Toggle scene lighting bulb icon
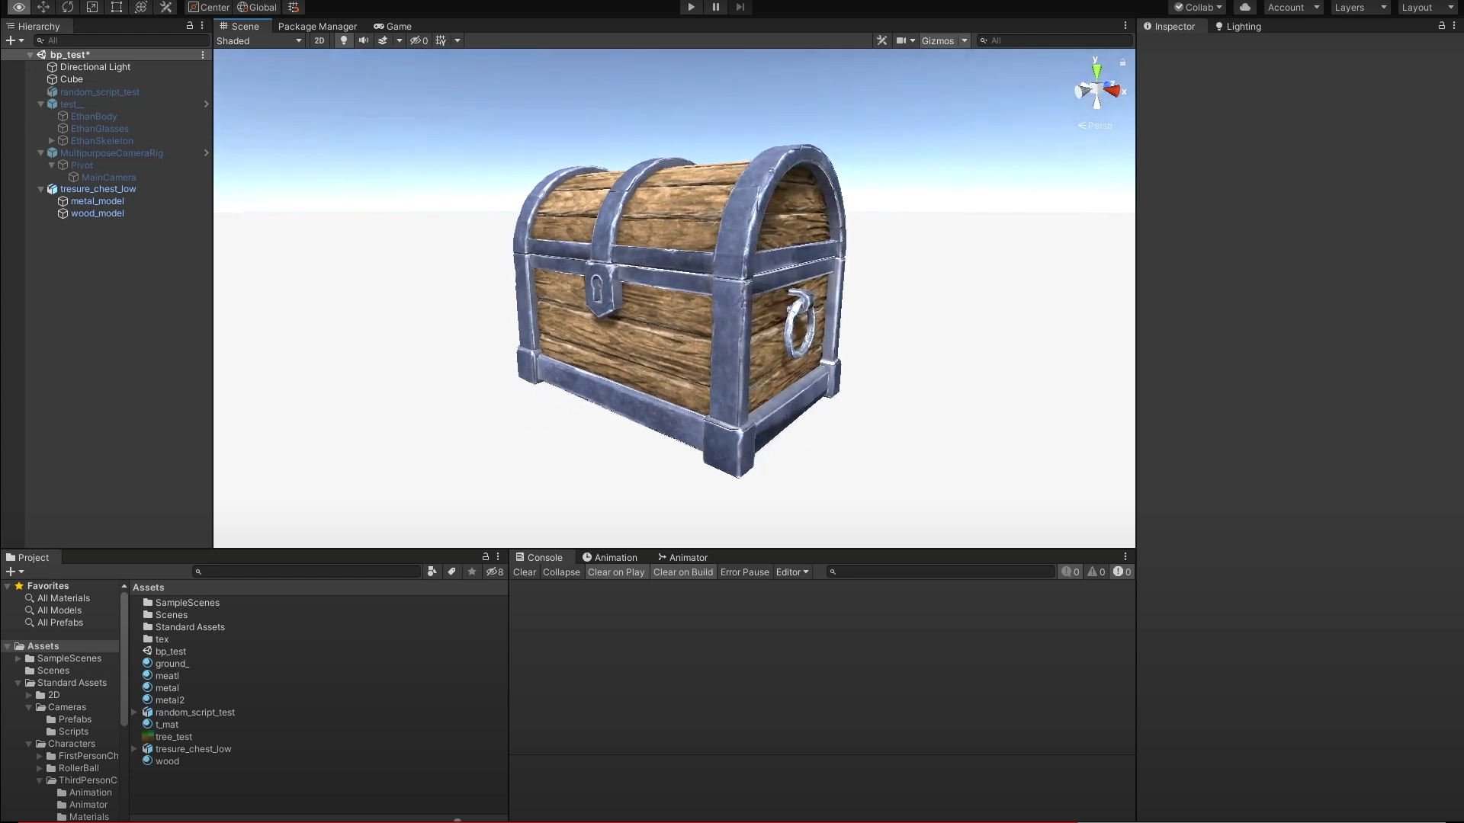Screen dimensions: 1464x823 (x=344, y=40)
